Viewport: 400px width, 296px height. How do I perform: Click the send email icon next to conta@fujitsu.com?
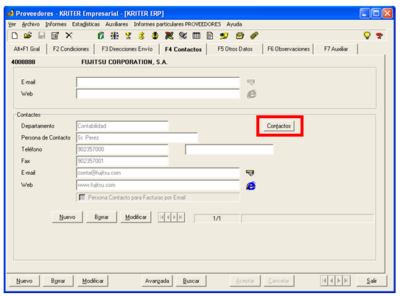point(250,173)
